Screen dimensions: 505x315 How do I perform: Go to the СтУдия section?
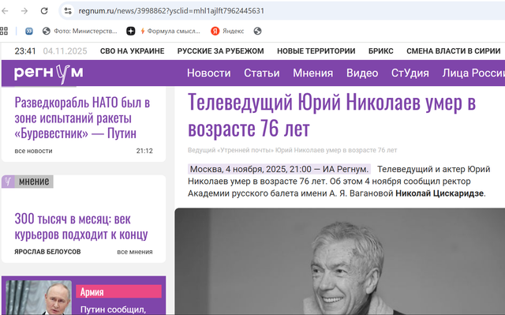point(410,73)
